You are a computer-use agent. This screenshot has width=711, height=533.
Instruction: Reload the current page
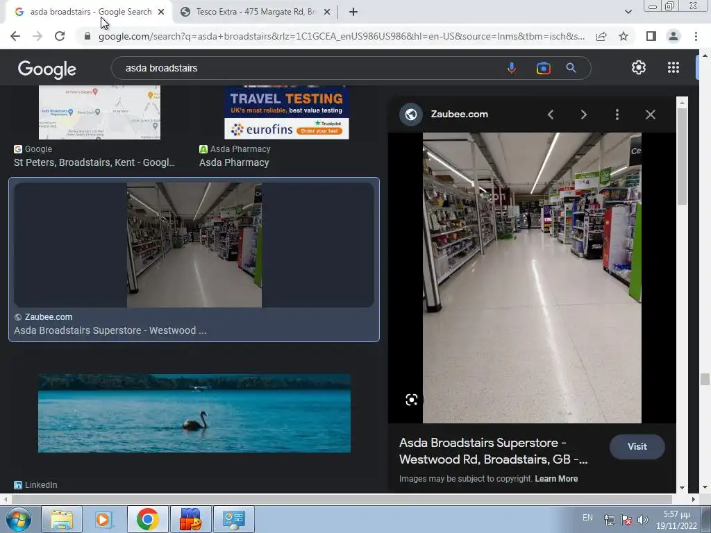click(60, 36)
